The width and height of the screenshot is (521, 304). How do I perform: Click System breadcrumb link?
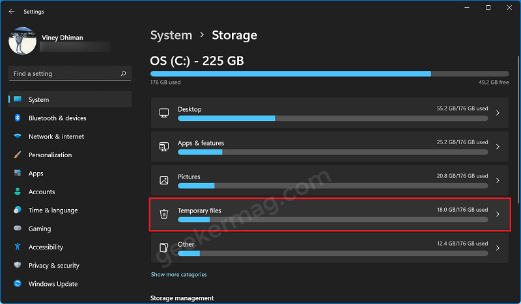171,35
